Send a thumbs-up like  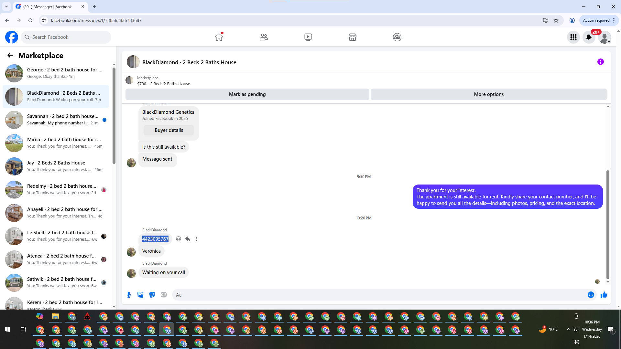pyautogui.click(x=604, y=295)
